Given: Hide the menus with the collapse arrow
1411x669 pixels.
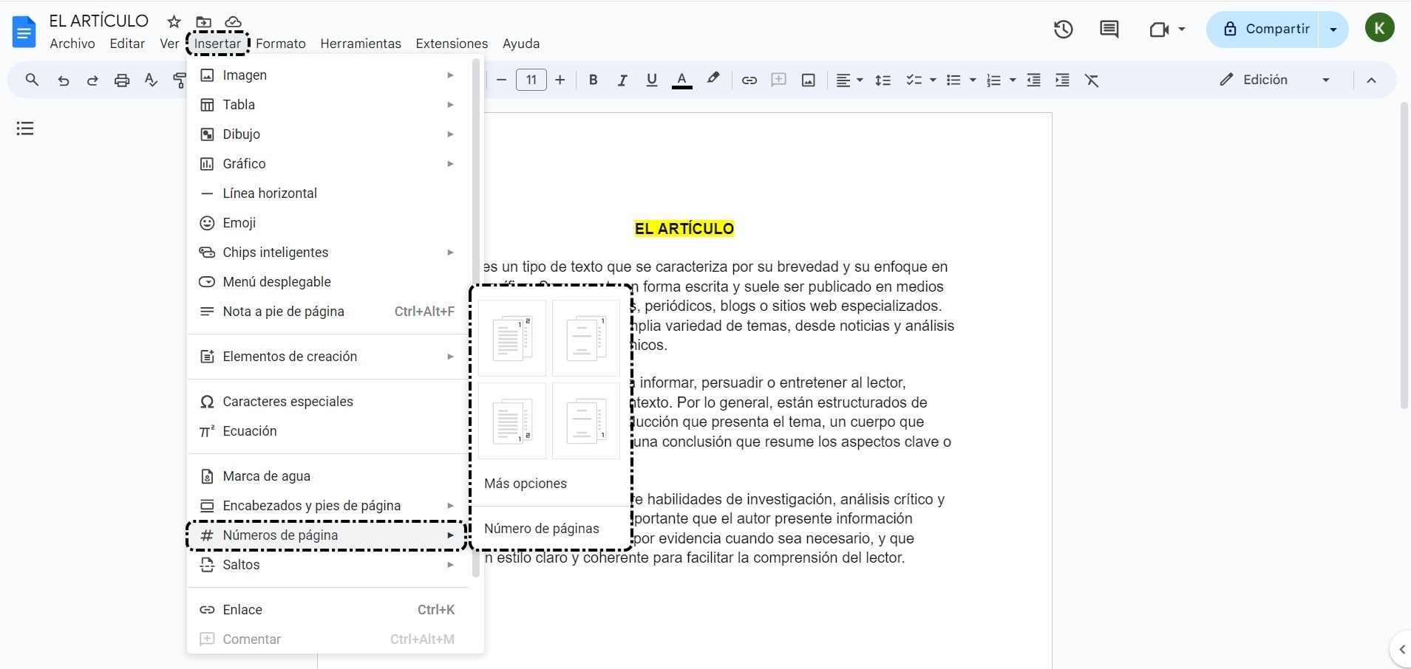Looking at the screenshot, I should click(1371, 80).
